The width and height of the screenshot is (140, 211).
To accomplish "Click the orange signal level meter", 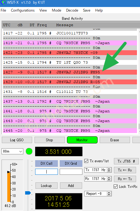I will [x=9, y=187].
